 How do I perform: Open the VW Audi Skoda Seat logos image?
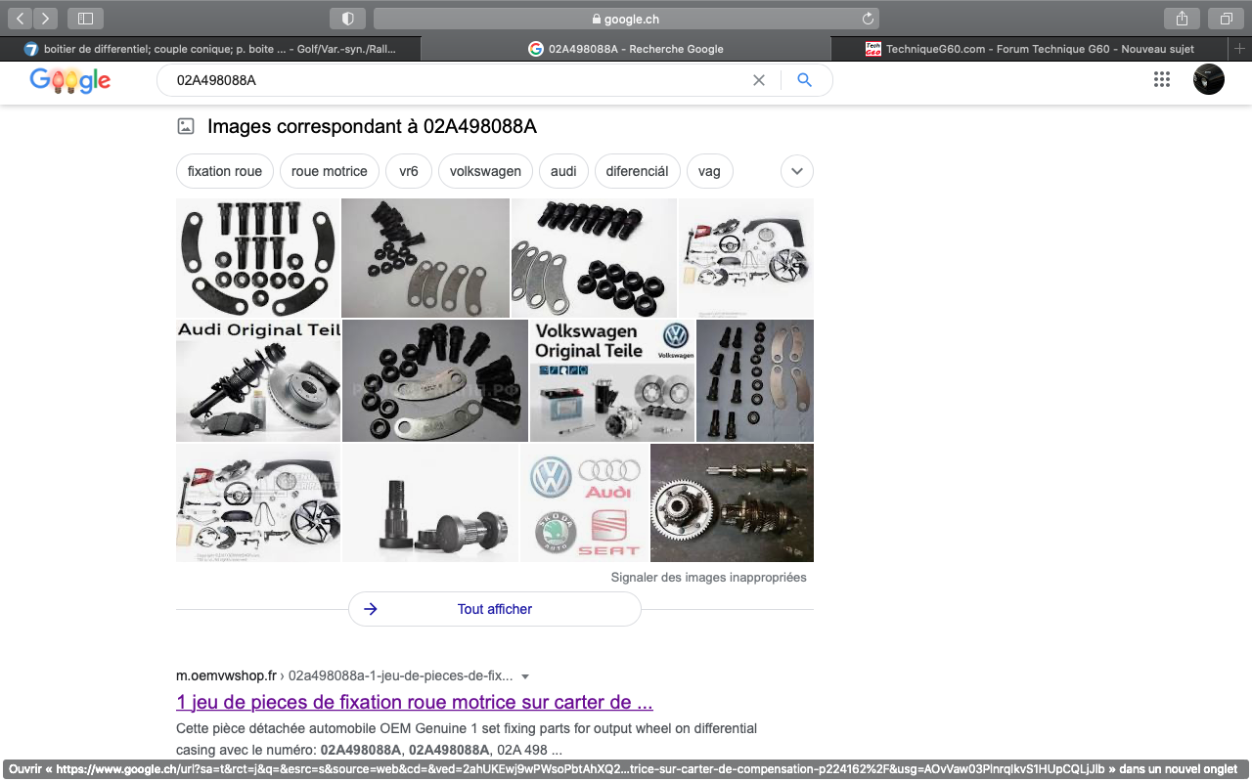click(x=584, y=502)
